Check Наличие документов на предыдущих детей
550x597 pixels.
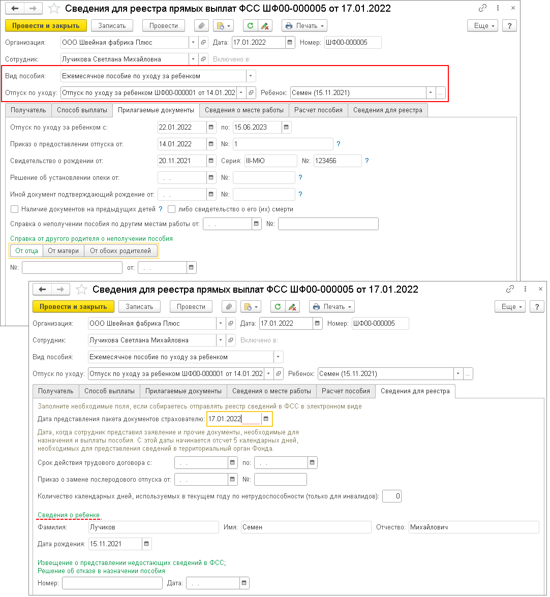click(14, 209)
